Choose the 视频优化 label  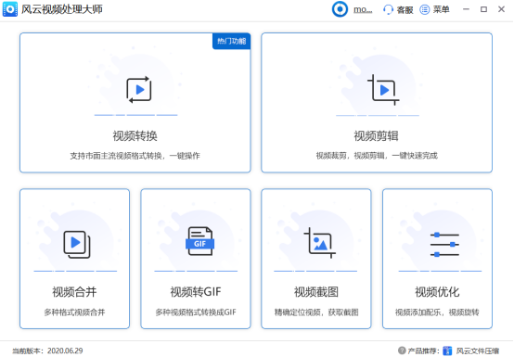point(437,292)
